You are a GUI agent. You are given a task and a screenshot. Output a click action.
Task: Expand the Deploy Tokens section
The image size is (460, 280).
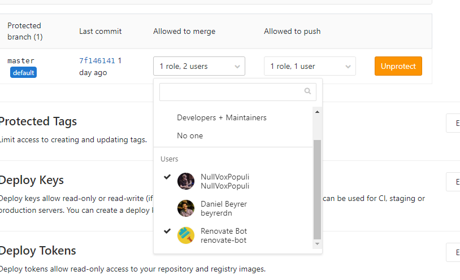[x=453, y=252]
